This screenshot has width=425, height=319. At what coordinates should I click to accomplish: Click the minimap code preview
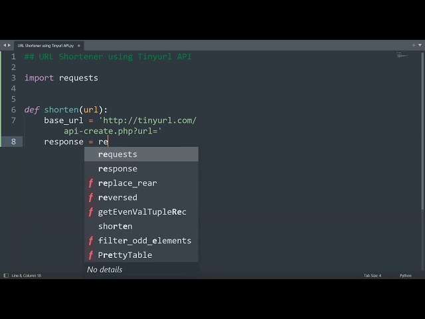401,55
